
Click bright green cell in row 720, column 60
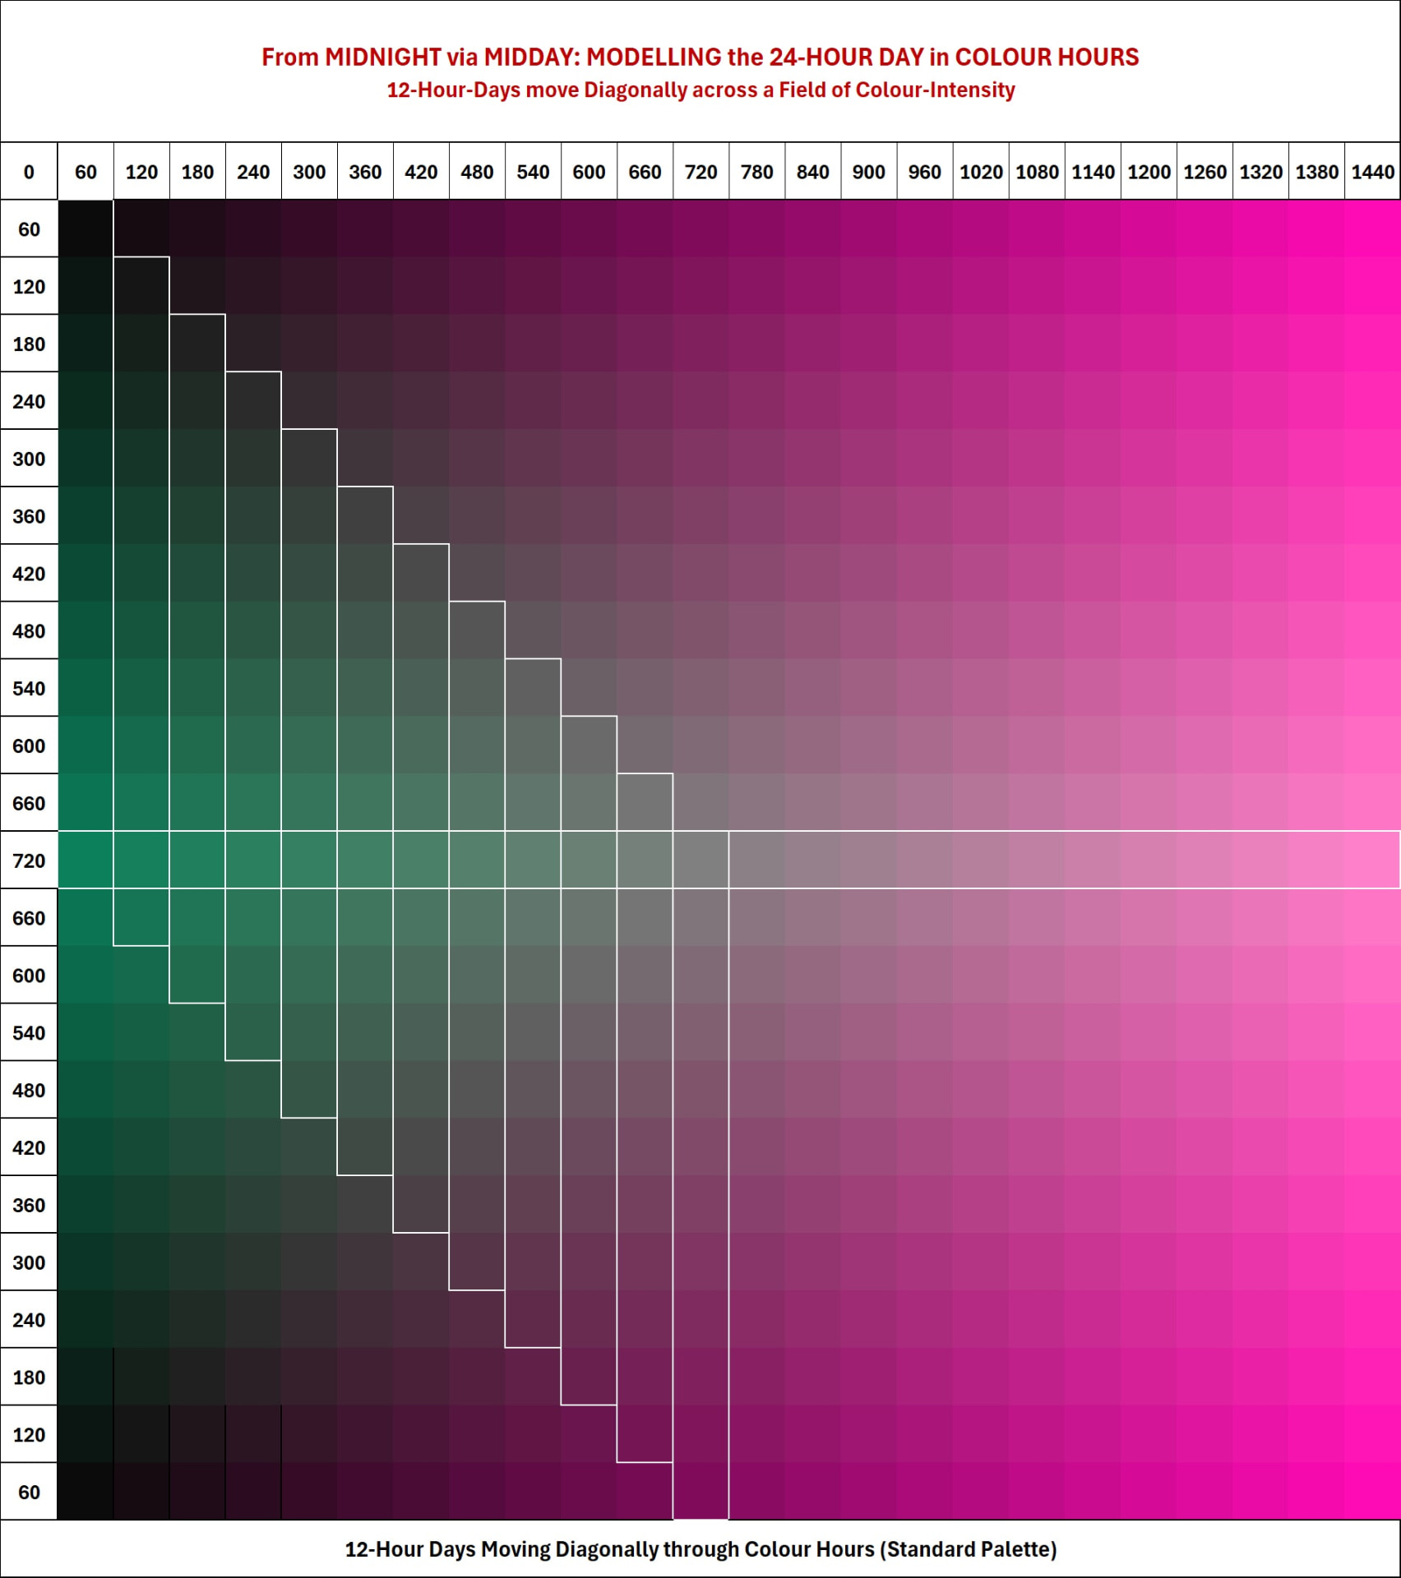[x=86, y=861]
